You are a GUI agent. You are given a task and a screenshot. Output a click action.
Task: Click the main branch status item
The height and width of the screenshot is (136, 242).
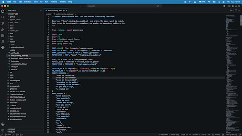tap(8, 135)
